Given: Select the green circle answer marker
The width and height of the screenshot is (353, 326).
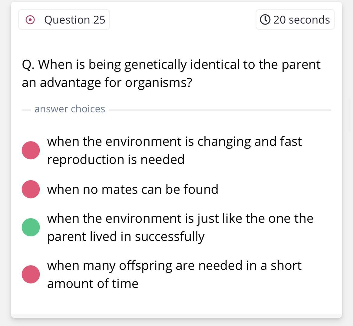Looking at the screenshot, I should [31, 227].
